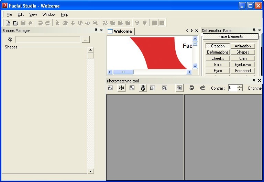The image size is (264, 182).
Task: Pin the Photomatching tool panel
Action: coord(254,81)
